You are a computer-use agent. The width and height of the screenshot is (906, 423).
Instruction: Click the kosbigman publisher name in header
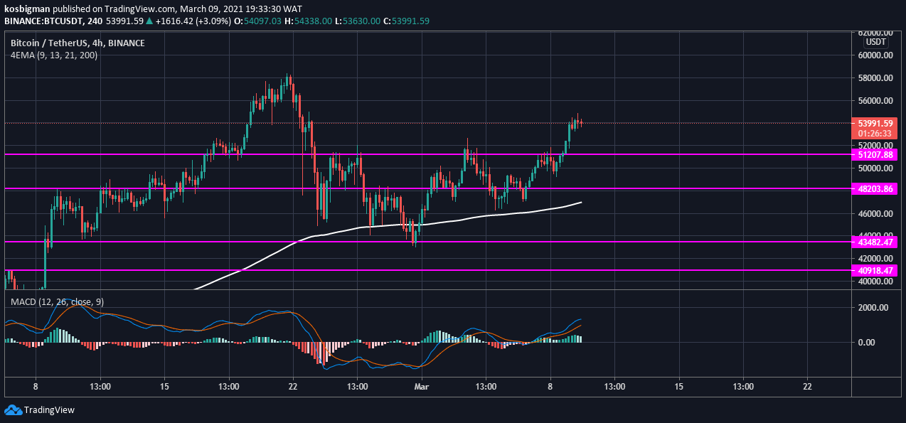pyautogui.click(x=27, y=9)
